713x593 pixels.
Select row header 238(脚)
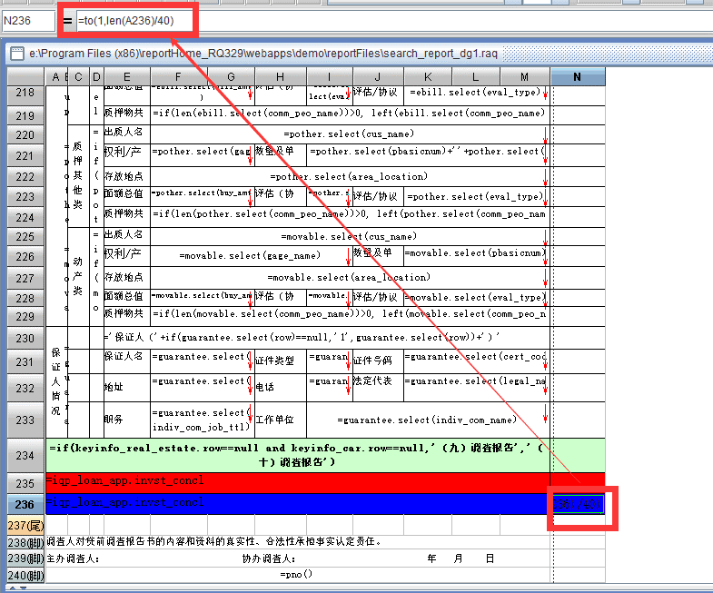25,542
